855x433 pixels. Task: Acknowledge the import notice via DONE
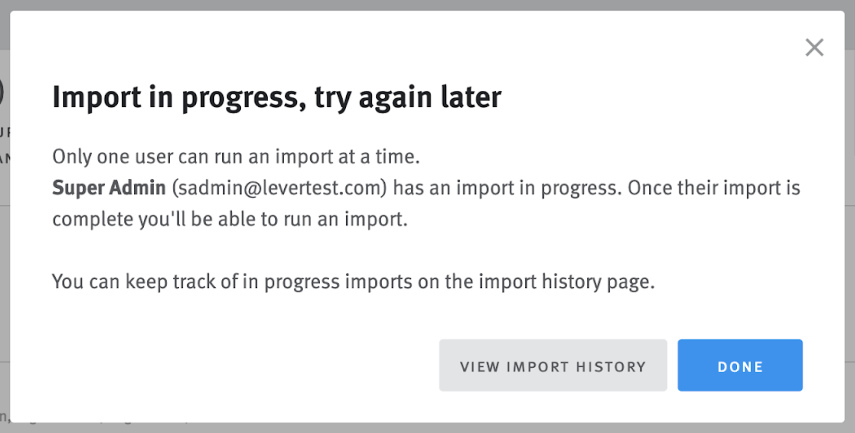coord(740,365)
